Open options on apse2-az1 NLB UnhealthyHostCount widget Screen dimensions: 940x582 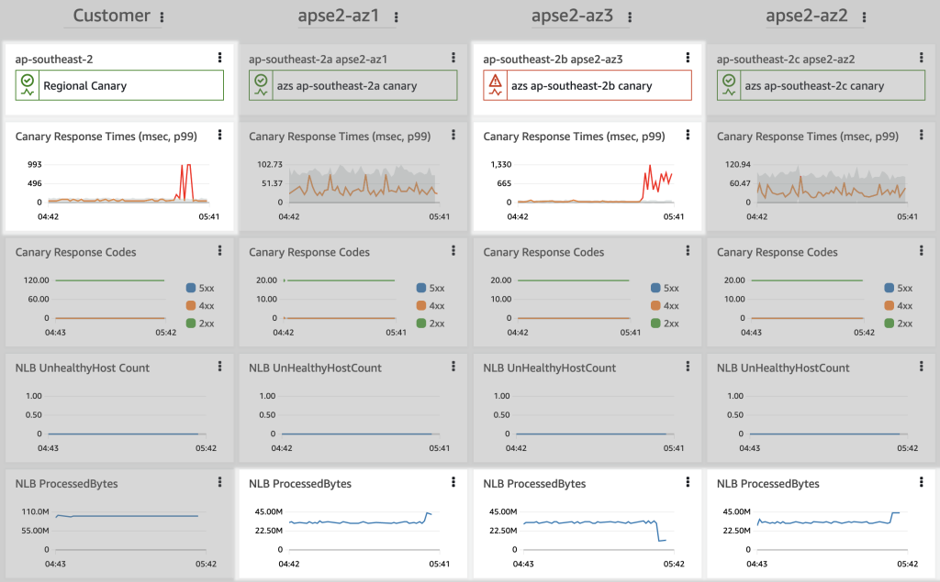[x=453, y=366]
